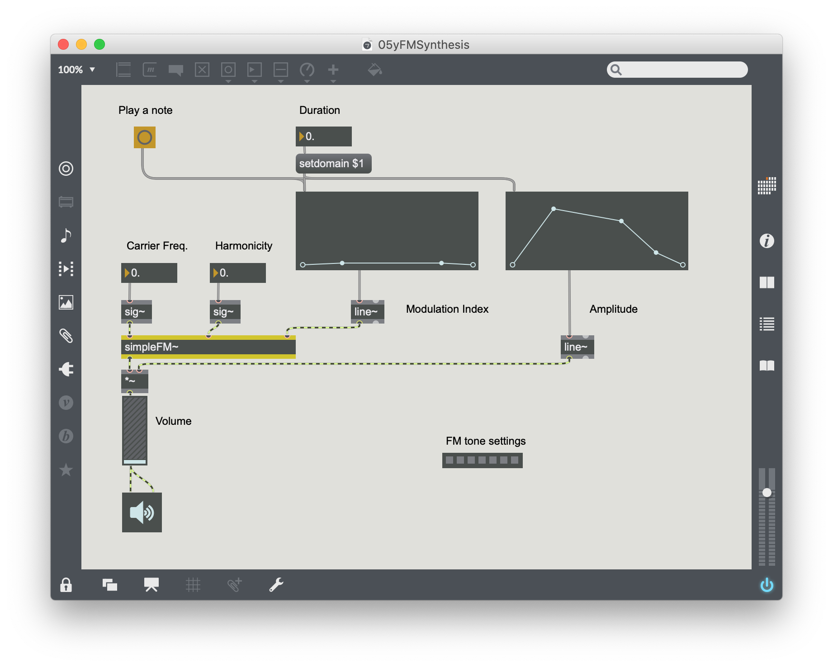833x667 pixels.
Task: Open sequences browser in left sidebar
Action: pyautogui.click(x=66, y=269)
